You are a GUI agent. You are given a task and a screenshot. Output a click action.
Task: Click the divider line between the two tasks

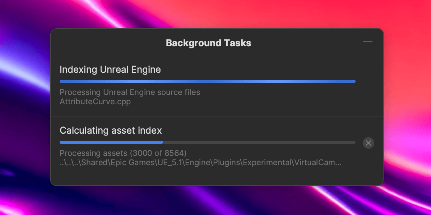point(217,117)
